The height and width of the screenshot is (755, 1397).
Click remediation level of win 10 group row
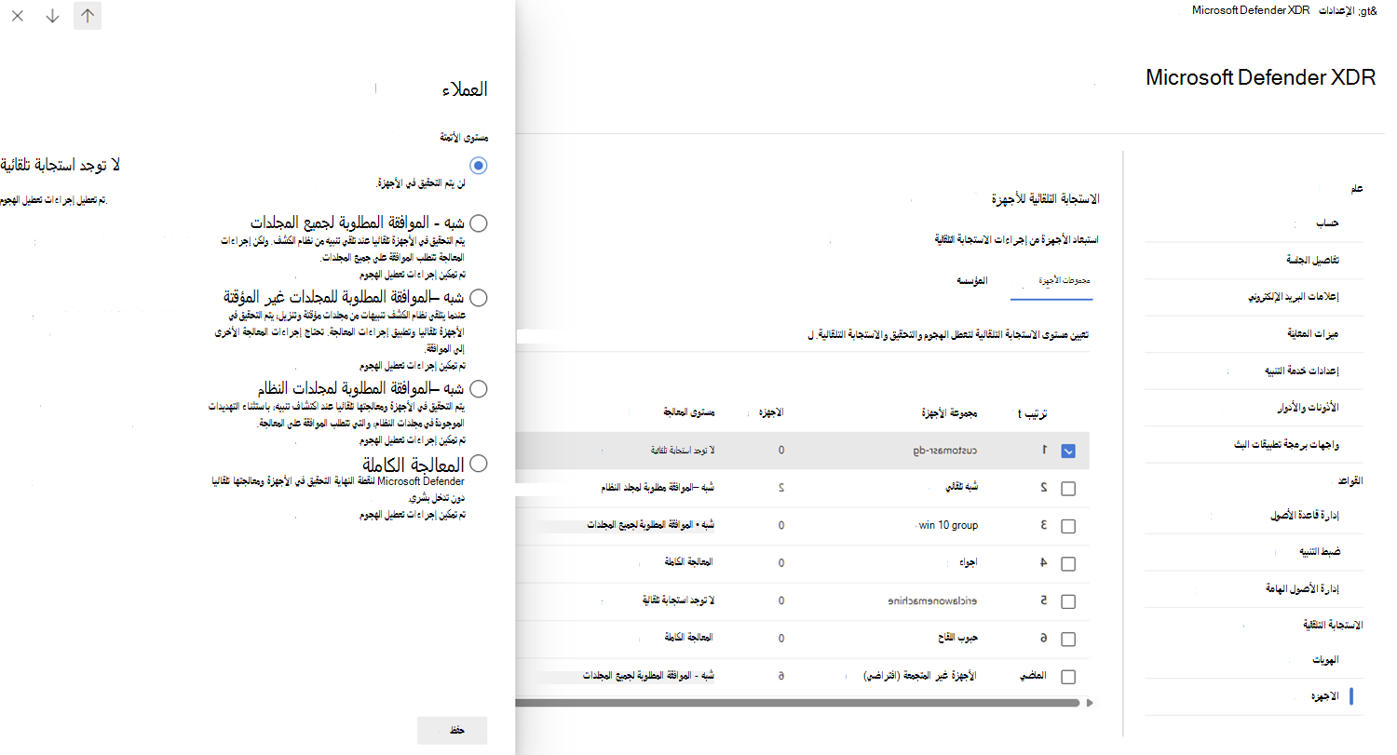point(651,526)
